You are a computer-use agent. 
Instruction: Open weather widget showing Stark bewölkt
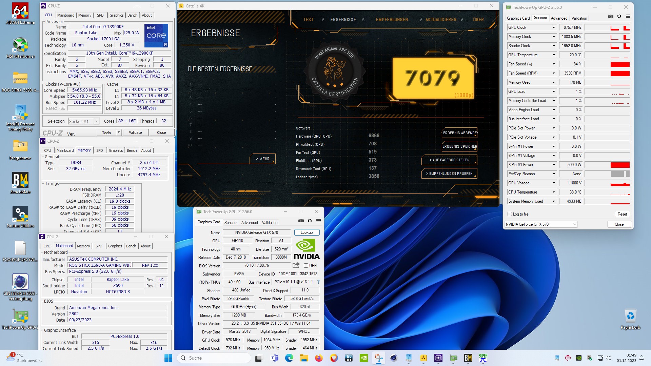coord(24,358)
